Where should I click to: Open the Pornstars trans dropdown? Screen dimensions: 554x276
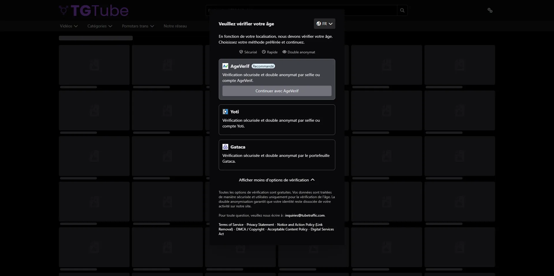138,26
